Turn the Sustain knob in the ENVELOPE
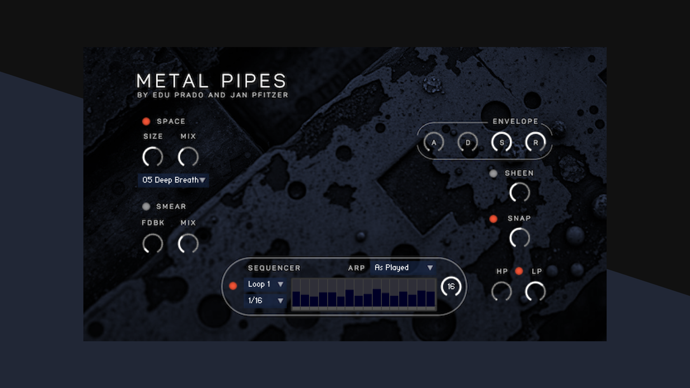This screenshot has height=388, width=690. 502,142
